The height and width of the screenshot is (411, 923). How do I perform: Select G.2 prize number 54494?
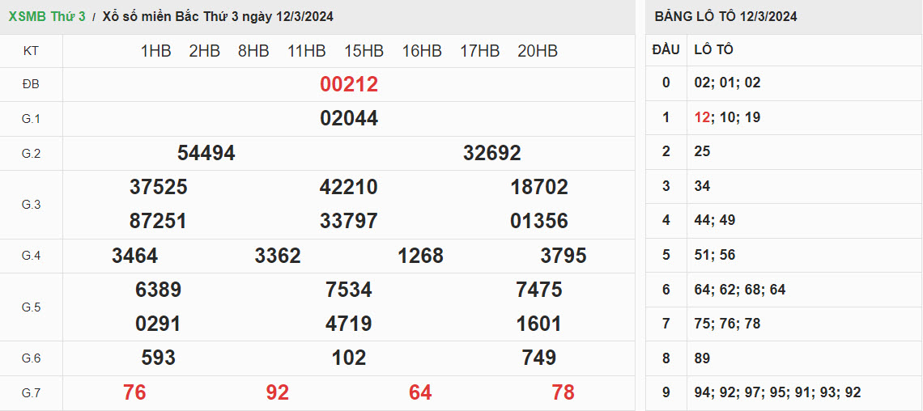[206, 153]
